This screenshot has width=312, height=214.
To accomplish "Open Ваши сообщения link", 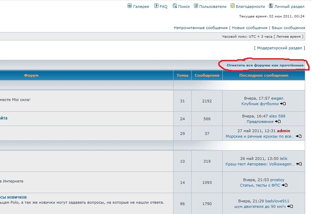I will click(288, 28).
